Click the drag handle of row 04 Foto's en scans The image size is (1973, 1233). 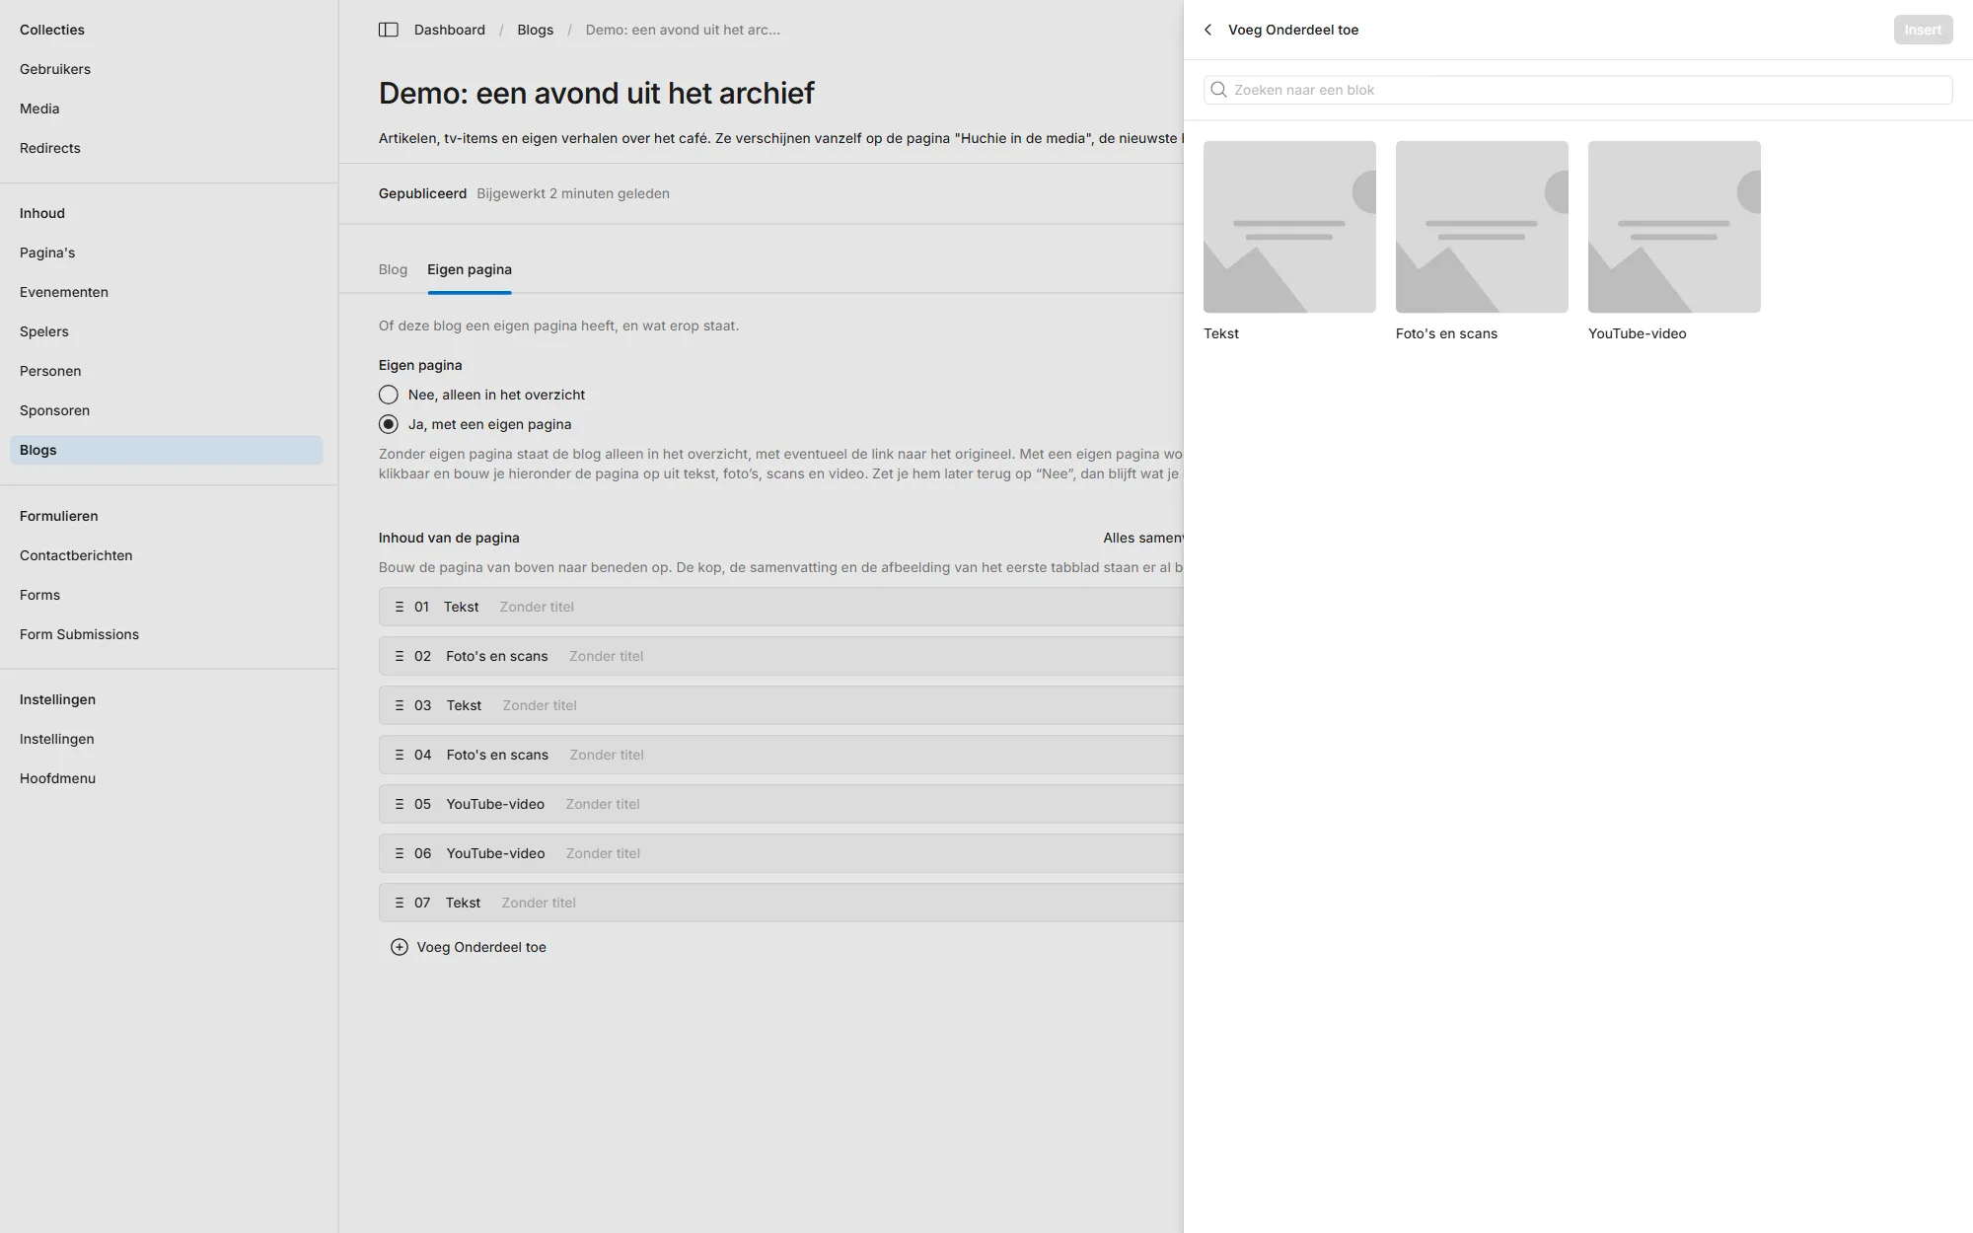[400, 755]
